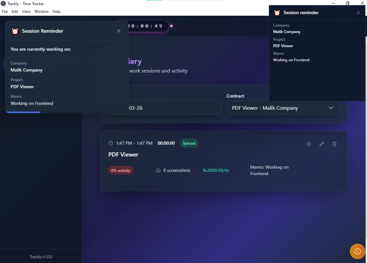Click the 0 screenshots label
367x263 pixels.
click(177, 170)
